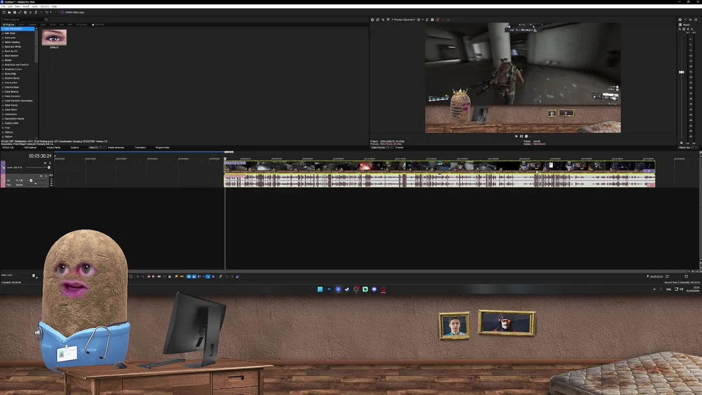Toggle Mute on the video track
Image resolution: width=702 pixels, height=395 pixels.
point(45,163)
